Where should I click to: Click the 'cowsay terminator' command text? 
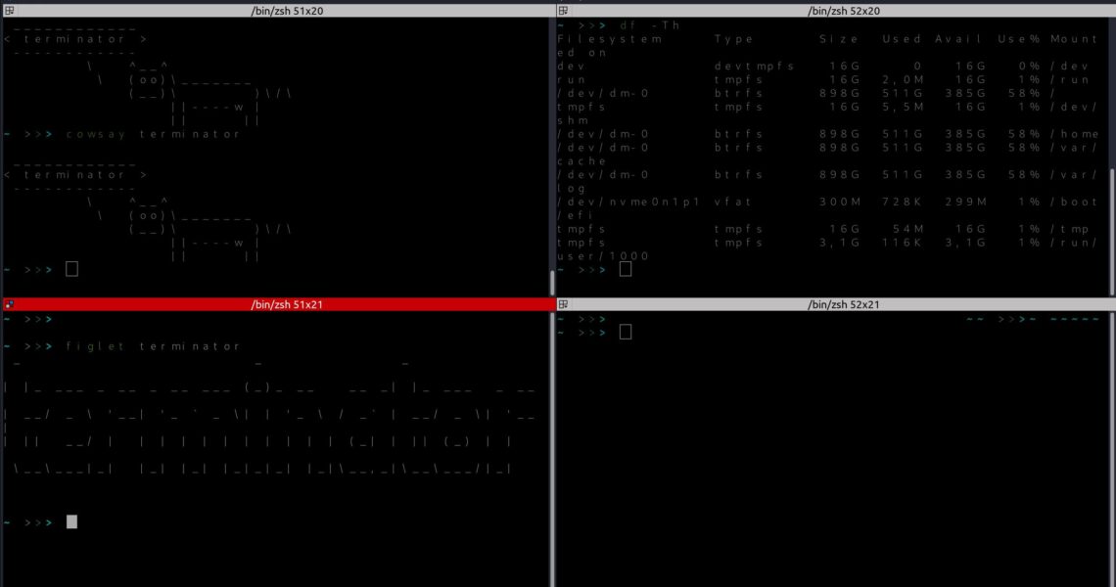click(x=153, y=134)
